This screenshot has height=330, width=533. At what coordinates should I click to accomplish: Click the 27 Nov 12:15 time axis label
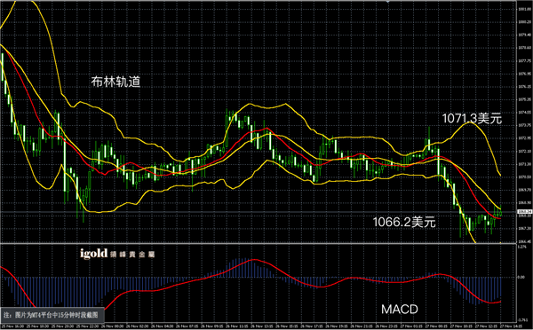pos(487,326)
